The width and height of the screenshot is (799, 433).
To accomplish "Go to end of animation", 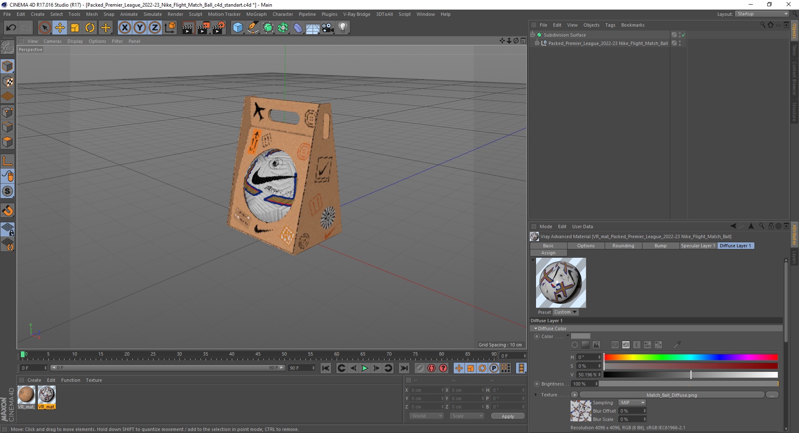I will coord(404,368).
